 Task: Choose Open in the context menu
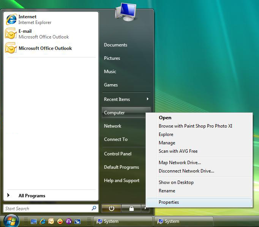point(199,118)
